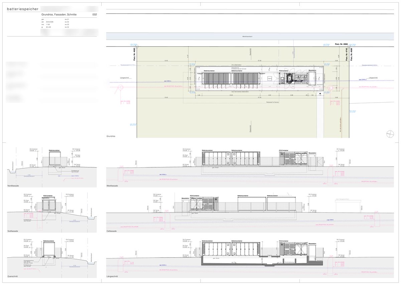Click the Nordfassade drawing label
Viewport: 401px width, 285px height.
13,185
